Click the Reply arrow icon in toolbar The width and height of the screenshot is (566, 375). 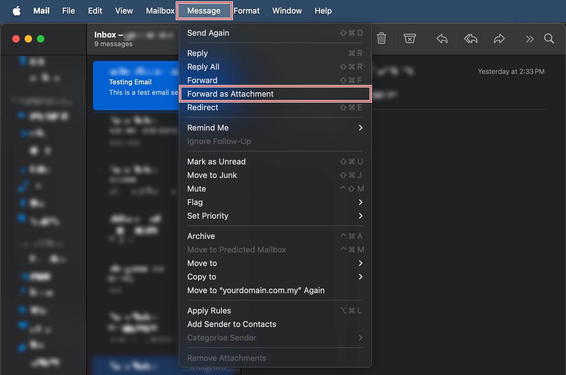[x=442, y=39]
